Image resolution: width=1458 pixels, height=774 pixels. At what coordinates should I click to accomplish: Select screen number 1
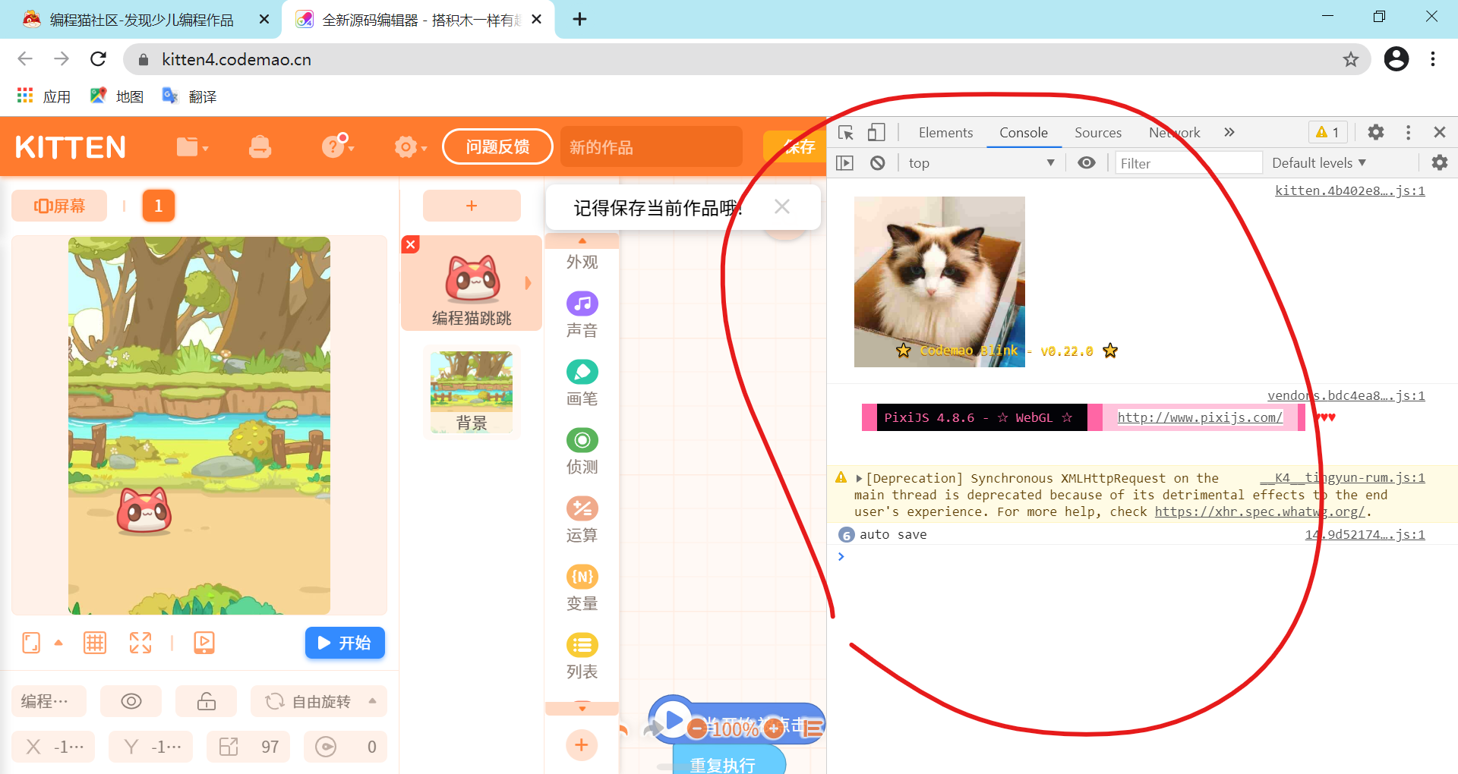point(159,206)
